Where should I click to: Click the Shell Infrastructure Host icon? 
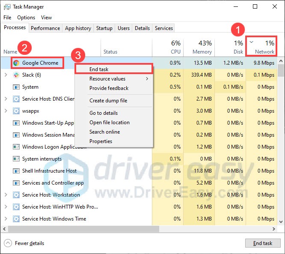[16, 171]
